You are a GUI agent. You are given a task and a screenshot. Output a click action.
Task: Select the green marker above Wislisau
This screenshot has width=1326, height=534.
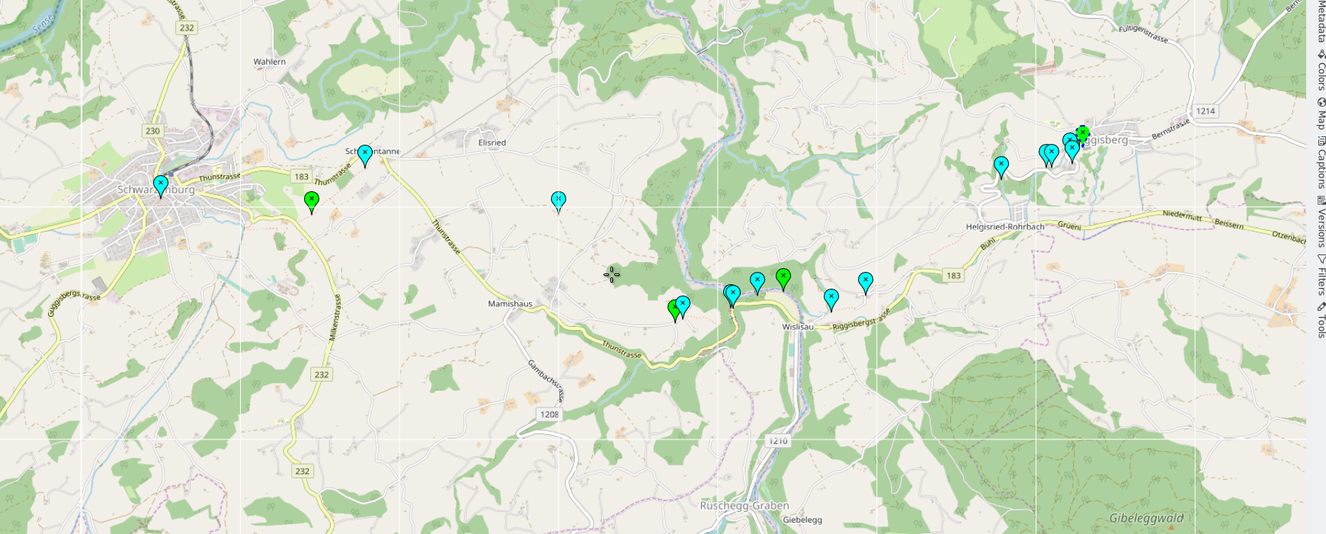[x=783, y=279]
